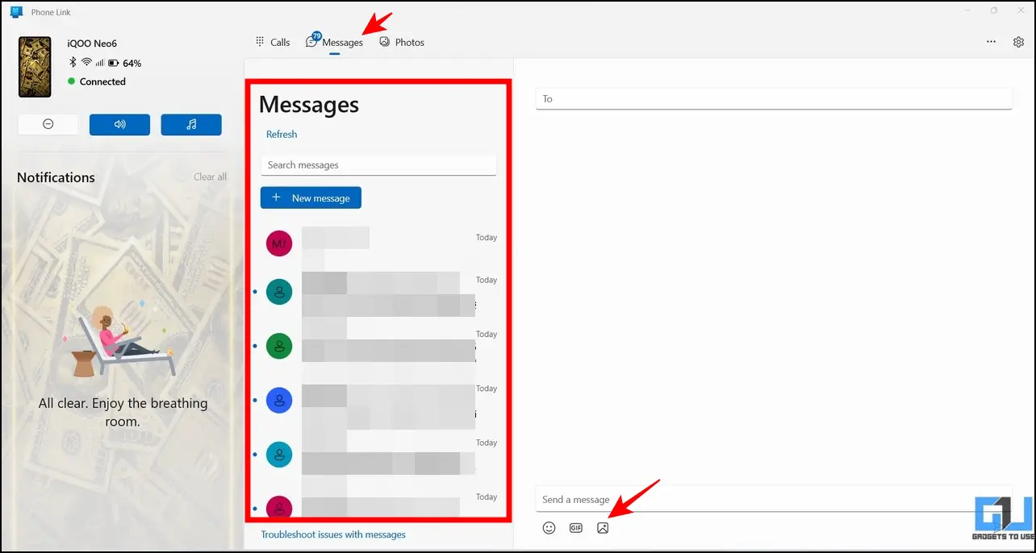Click the battery icon showing 64%

pos(114,63)
